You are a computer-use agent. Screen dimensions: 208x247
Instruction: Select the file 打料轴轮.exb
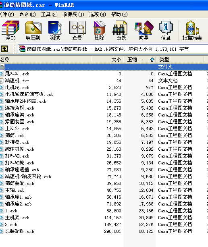pyautogui.click(x=19, y=163)
